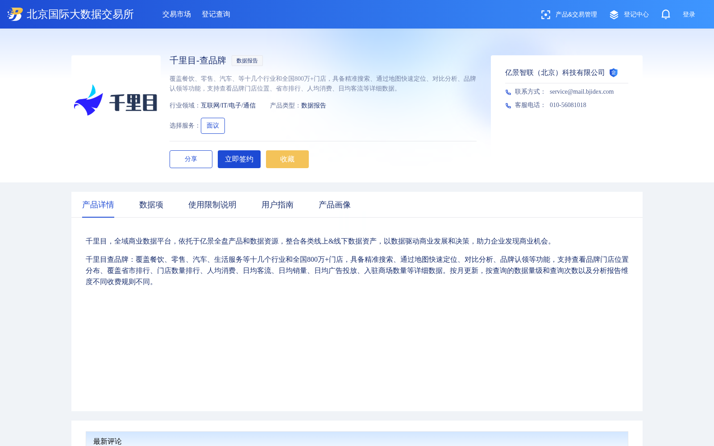Click product type value 数据报告

coord(314,106)
